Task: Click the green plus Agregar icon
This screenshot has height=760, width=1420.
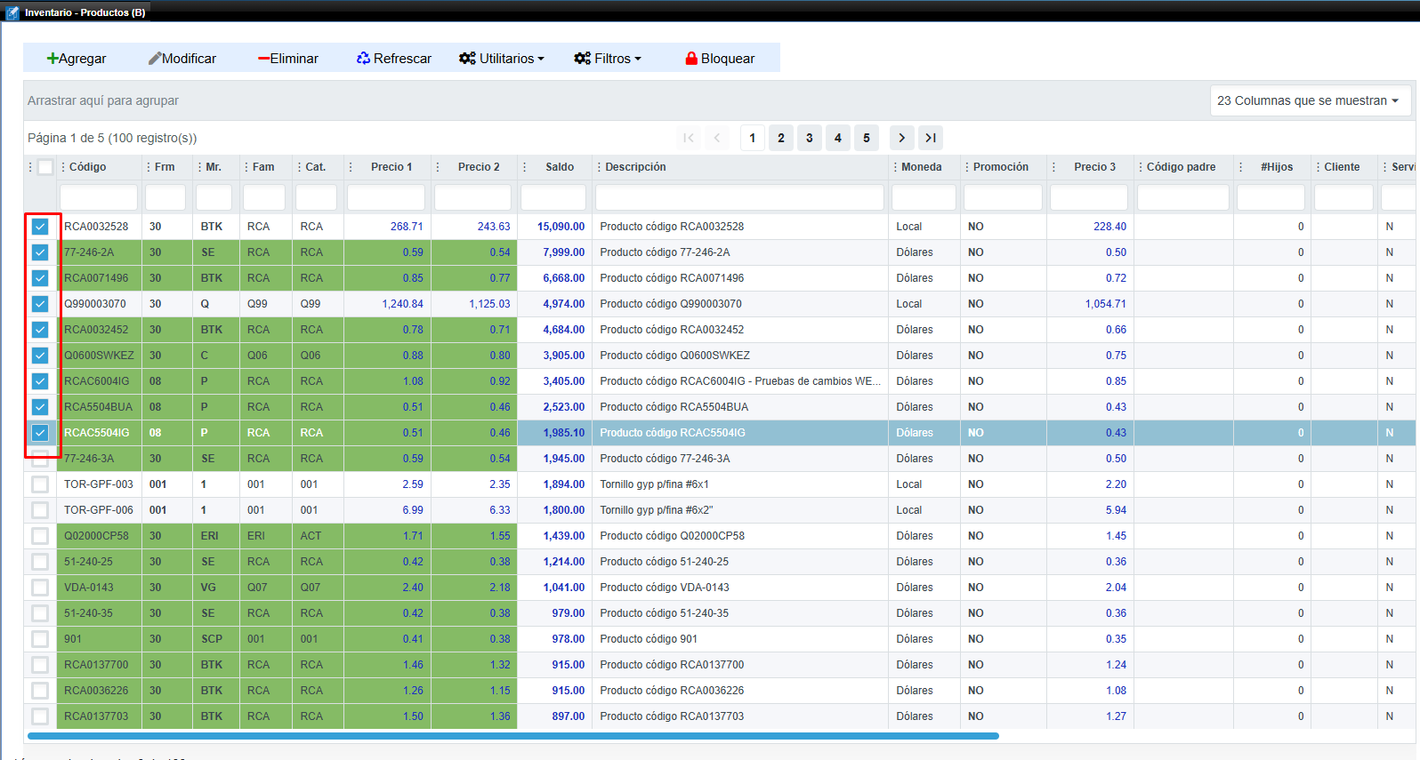Action: (x=52, y=59)
